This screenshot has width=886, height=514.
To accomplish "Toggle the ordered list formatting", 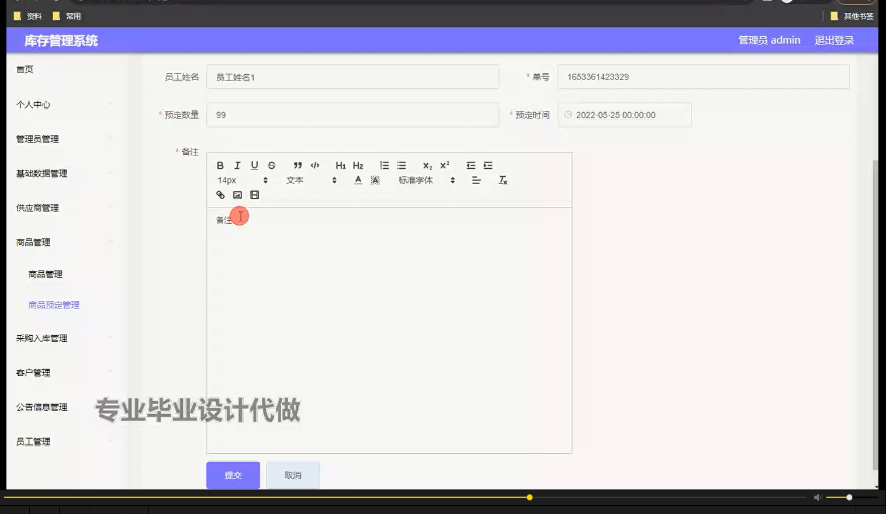I will point(384,165).
